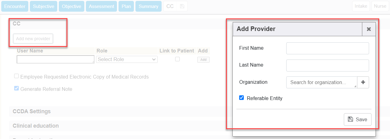The image size is (390, 139).
Task: Enable Employee Requested Electronic Copy checkbox
Action: tap(17, 76)
